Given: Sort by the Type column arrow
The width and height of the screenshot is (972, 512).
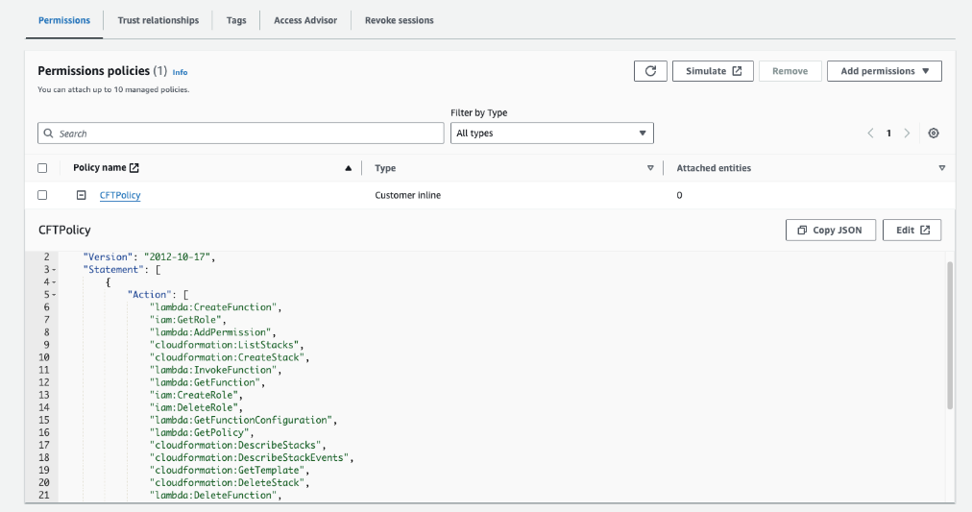Looking at the screenshot, I should pyautogui.click(x=650, y=168).
